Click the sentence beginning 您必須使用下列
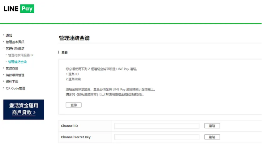Viewport: 273px width, 150px height. pos(102,69)
